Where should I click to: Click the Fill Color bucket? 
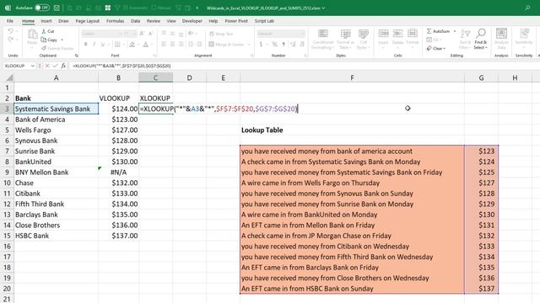[132, 45]
